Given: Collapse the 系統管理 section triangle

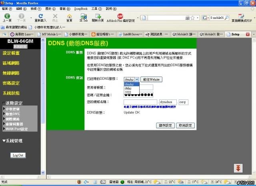Looking at the screenshot, I should pyautogui.click(x=4, y=141).
